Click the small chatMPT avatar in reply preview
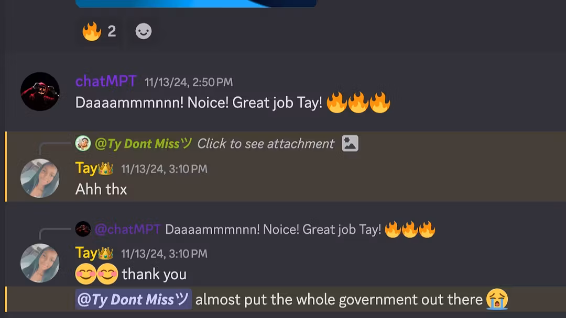The height and width of the screenshot is (318, 566). 83,229
